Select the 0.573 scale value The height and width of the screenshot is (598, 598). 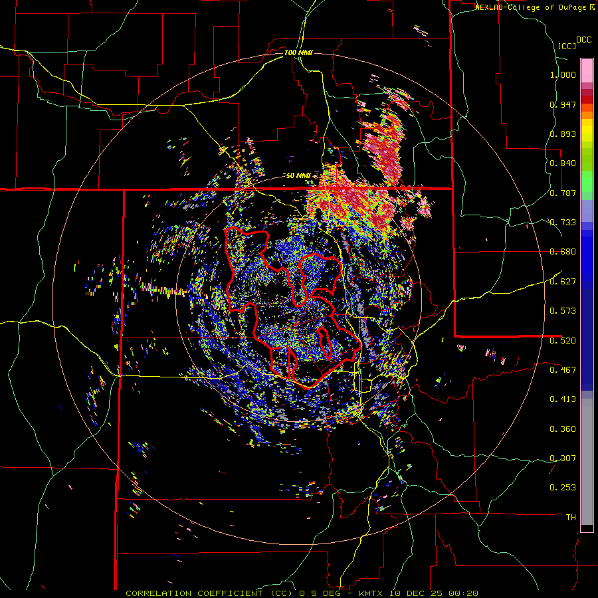563,311
